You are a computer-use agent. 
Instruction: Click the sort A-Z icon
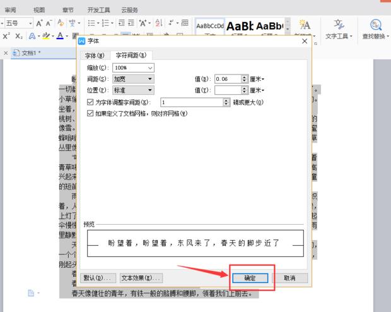tap(159, 23)
